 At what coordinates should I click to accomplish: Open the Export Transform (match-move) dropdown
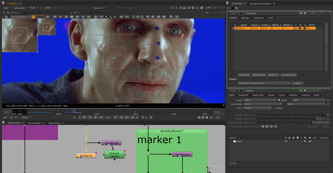(264, 83)
